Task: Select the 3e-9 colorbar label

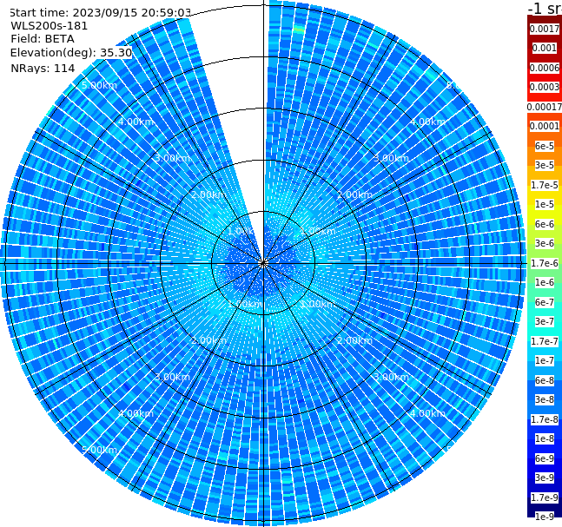Action: (x=545, y=478)
